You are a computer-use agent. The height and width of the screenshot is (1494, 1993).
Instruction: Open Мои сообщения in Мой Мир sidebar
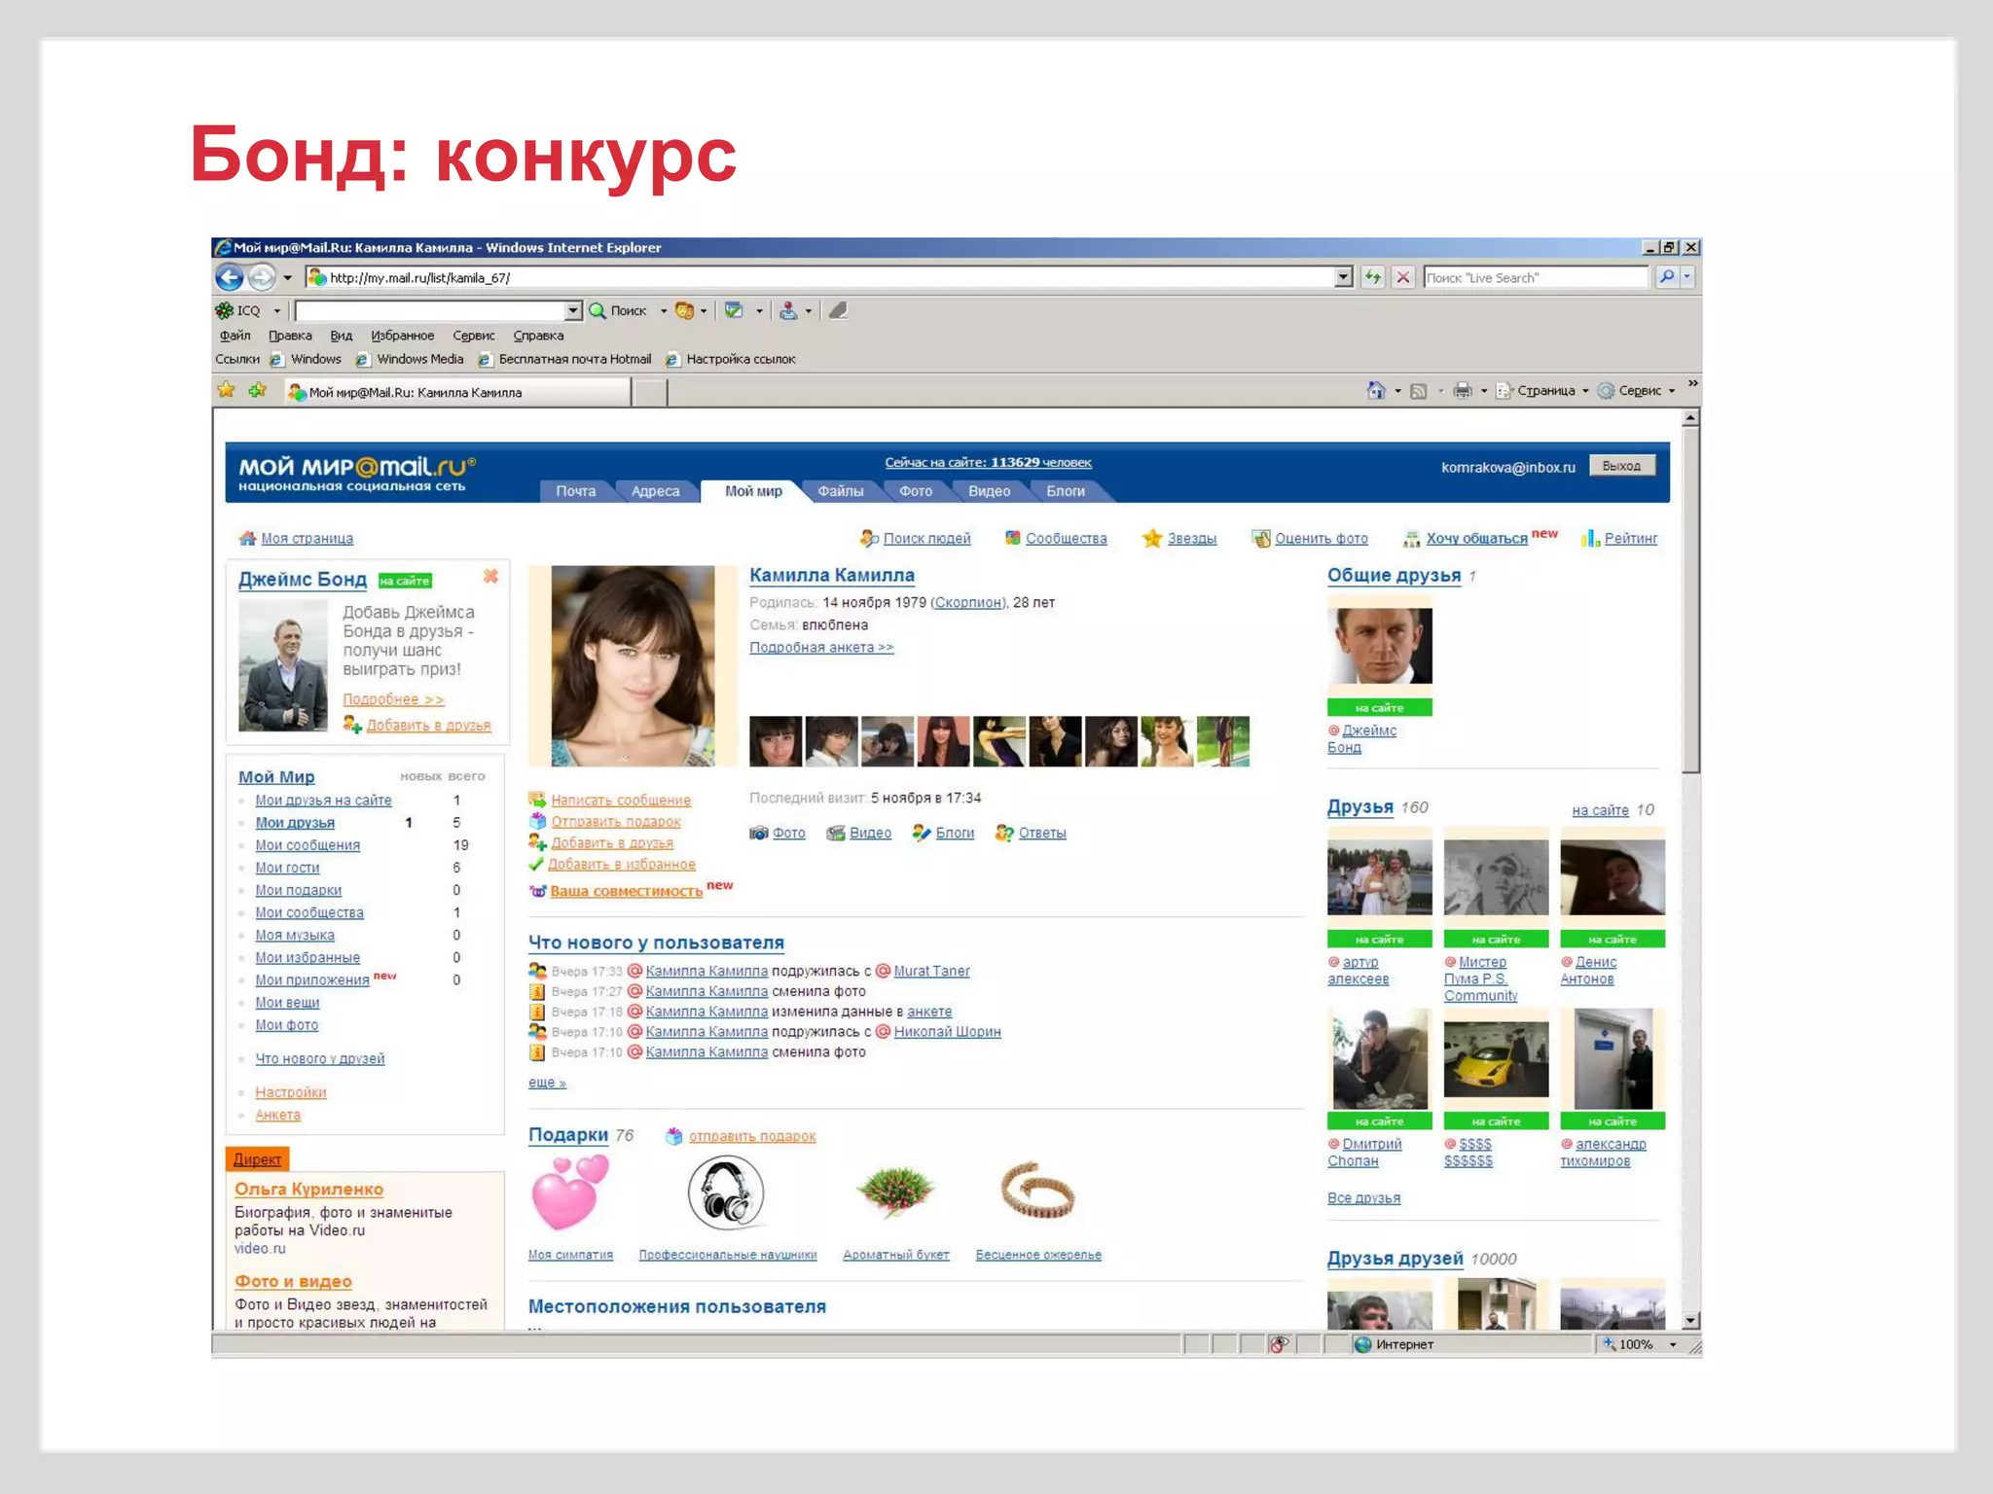308,845
